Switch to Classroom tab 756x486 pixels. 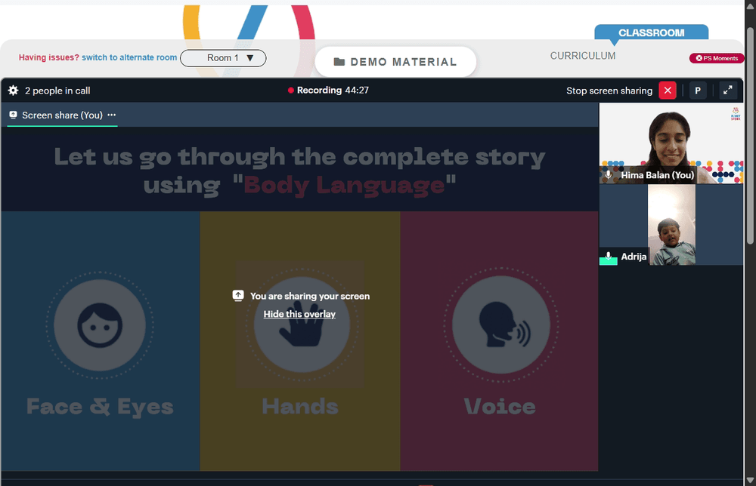click(652, 32)
